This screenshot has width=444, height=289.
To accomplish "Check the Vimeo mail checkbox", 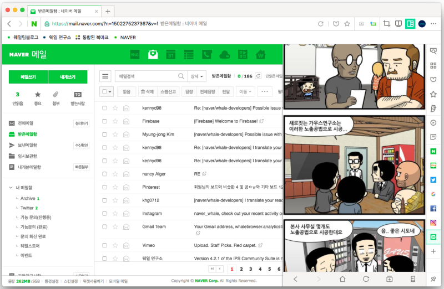I will (104, 245).
